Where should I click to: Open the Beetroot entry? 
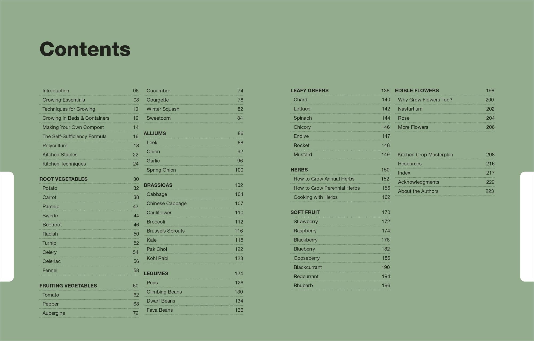point(52,225)
